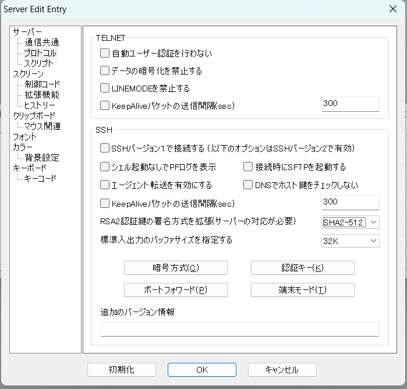Confirm with the OK button
Image resolution: width=407 pixels, height=389 pixels.
pos(201,370)
